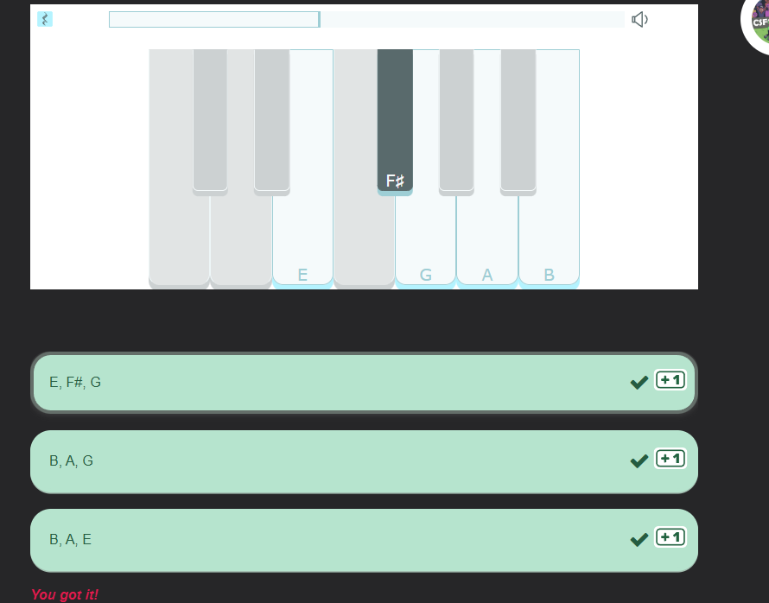Select the answer "B, A, E"
The width and height of the screenshot is (769, 603).
pos(364,540)
